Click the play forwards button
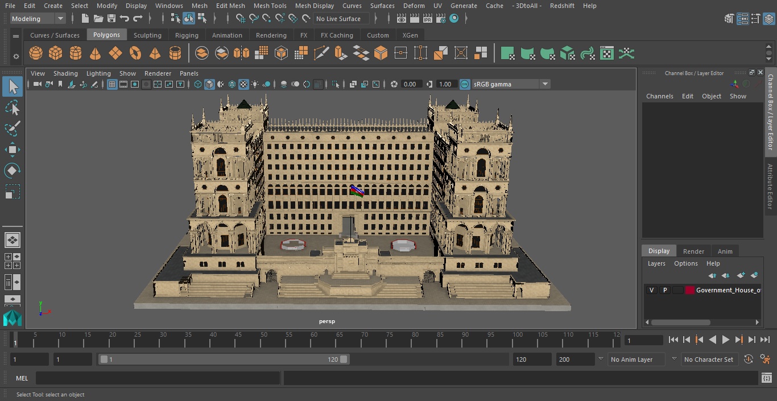 [x=726, y=340]
